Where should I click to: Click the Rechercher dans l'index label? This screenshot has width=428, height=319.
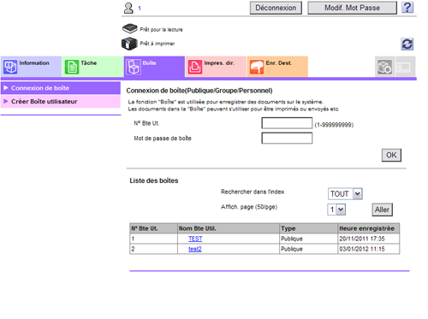point(253,192)
